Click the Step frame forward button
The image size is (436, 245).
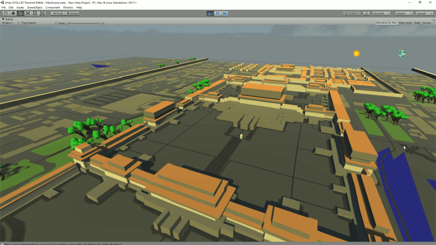[225, 13]
